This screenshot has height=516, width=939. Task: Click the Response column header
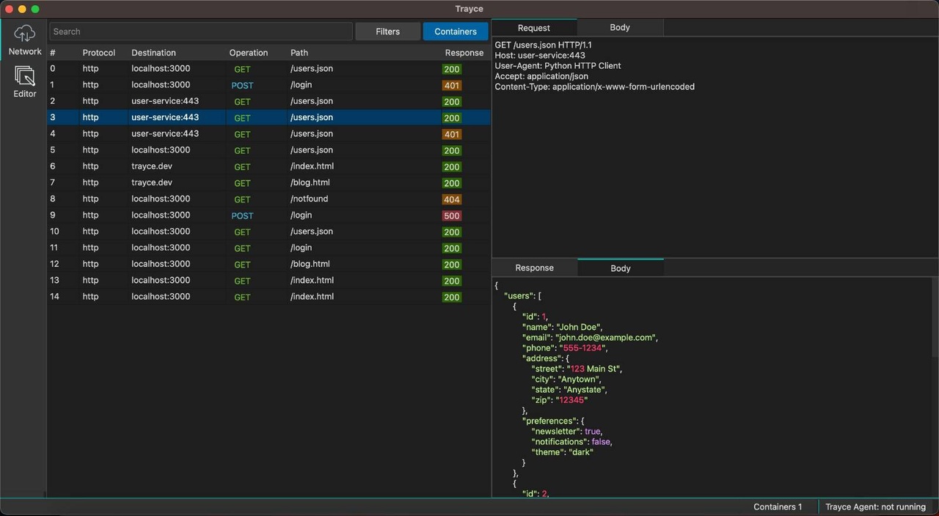(464, 53)
